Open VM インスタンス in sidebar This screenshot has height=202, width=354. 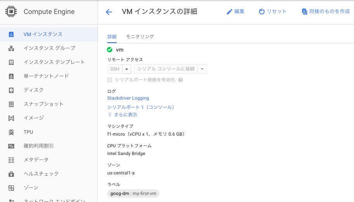[49, 35]
